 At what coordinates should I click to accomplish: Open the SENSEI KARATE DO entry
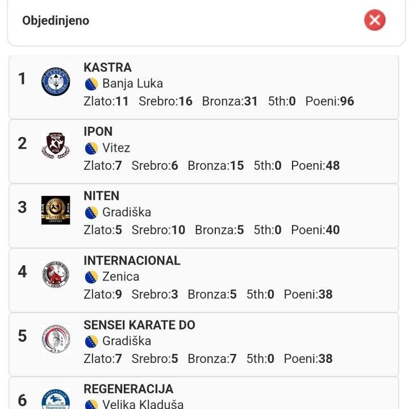pyautogui.click(x=139, y=325)
